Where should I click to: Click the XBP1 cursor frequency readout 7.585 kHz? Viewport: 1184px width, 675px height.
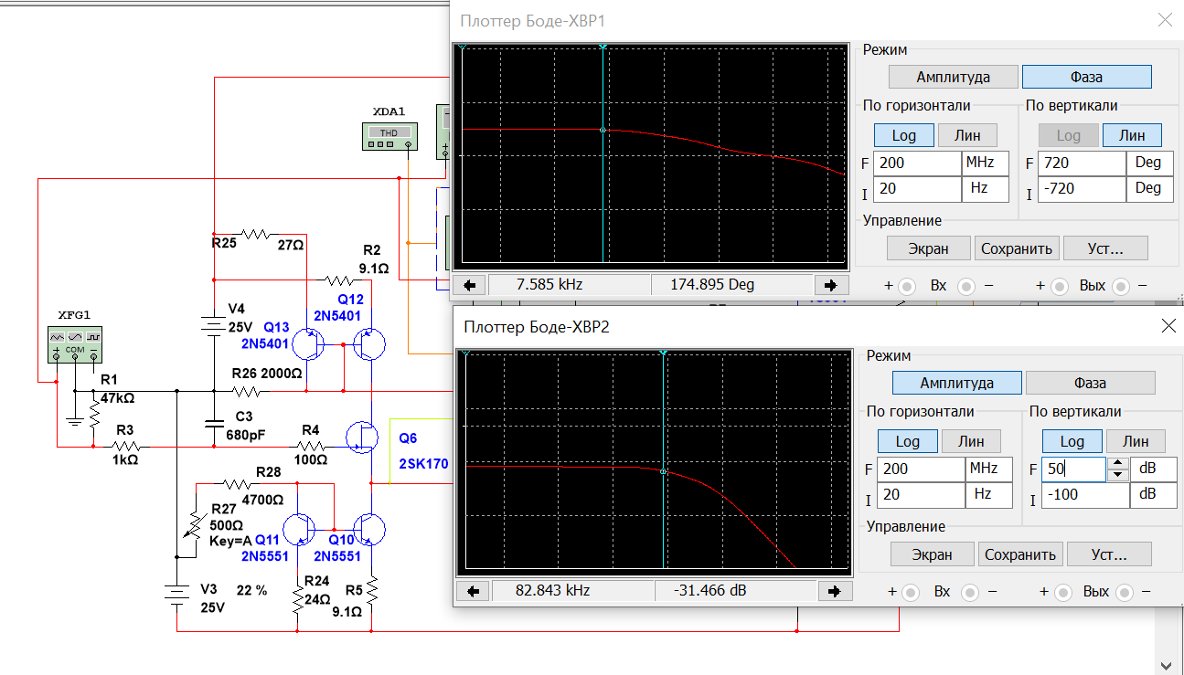pyautogui.click(x=569, y=284)
